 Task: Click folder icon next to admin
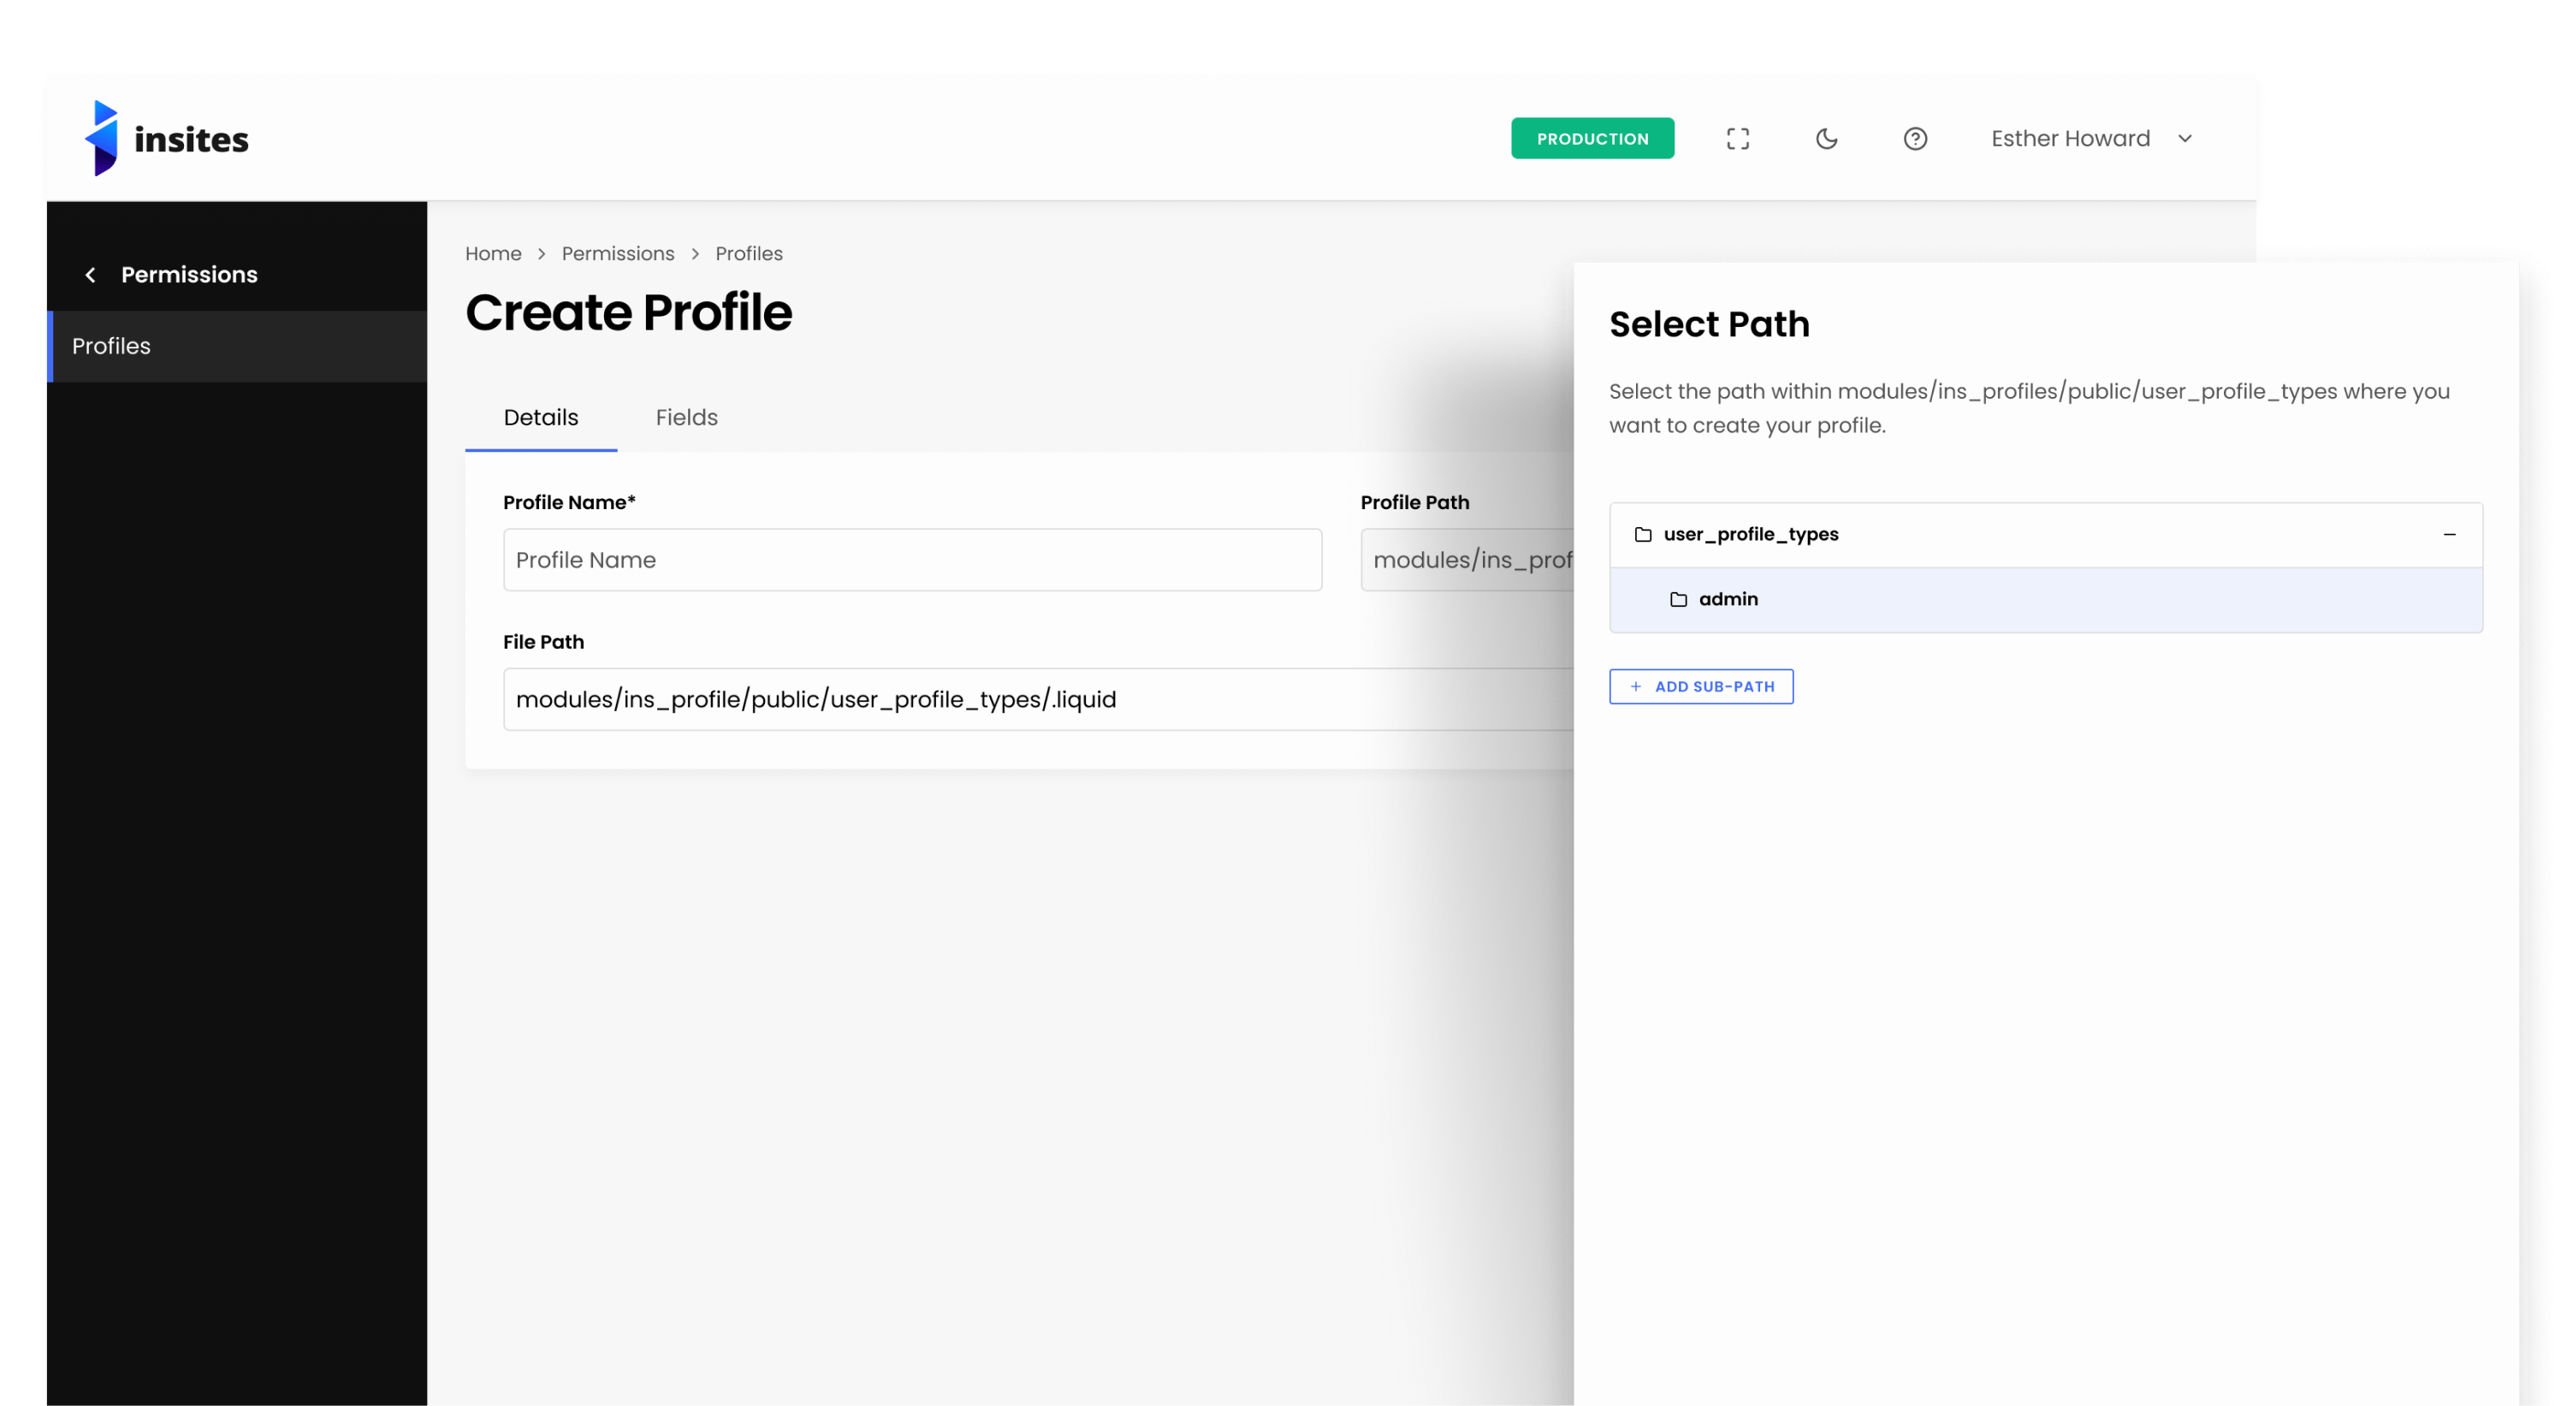coord(1678,600)
